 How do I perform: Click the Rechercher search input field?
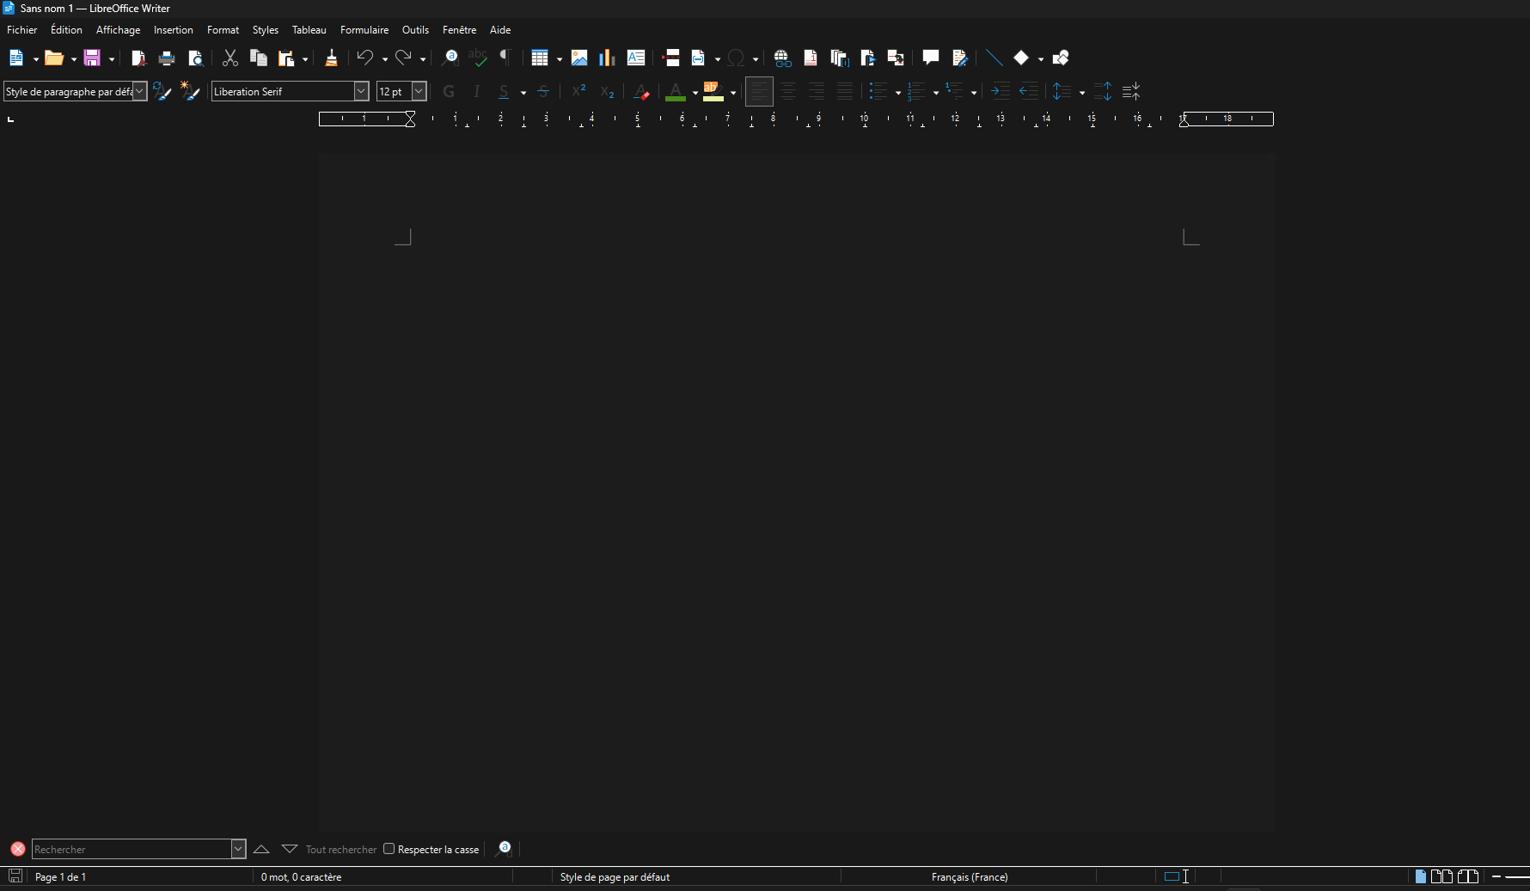pyautogui.click(x=132, y=850)
